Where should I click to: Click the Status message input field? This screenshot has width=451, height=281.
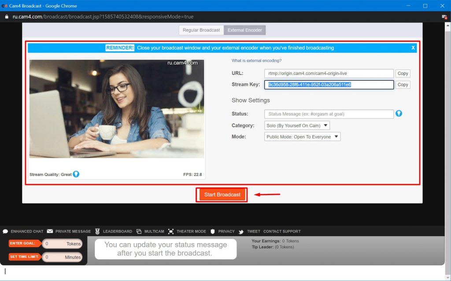[329, 114]
